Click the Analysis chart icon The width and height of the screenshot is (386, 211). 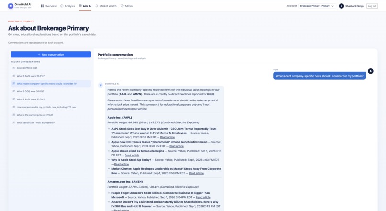pyautogui.click(x=62, y=6)
